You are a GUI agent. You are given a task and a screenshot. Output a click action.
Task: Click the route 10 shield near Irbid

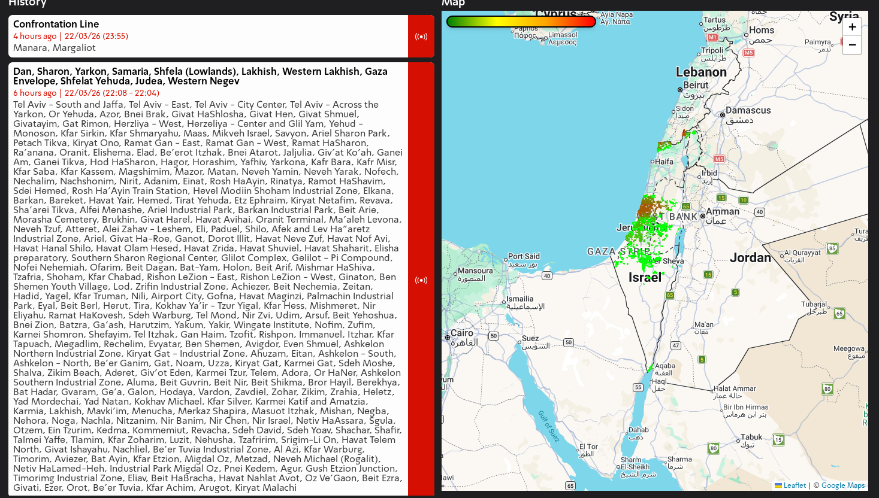click(744, 201)
